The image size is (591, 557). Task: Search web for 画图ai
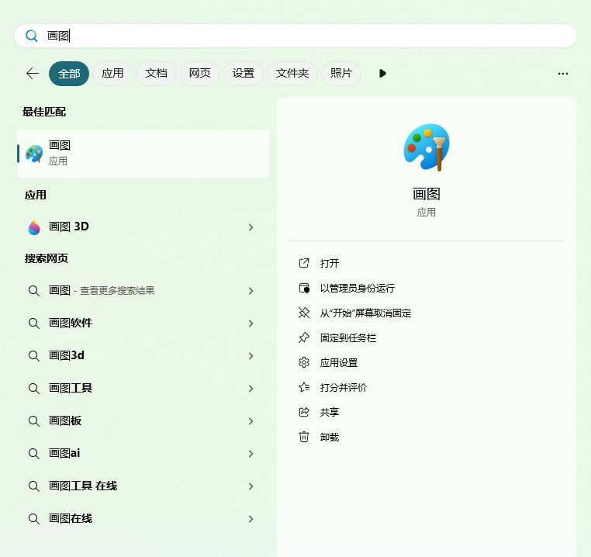click(143, 453)
